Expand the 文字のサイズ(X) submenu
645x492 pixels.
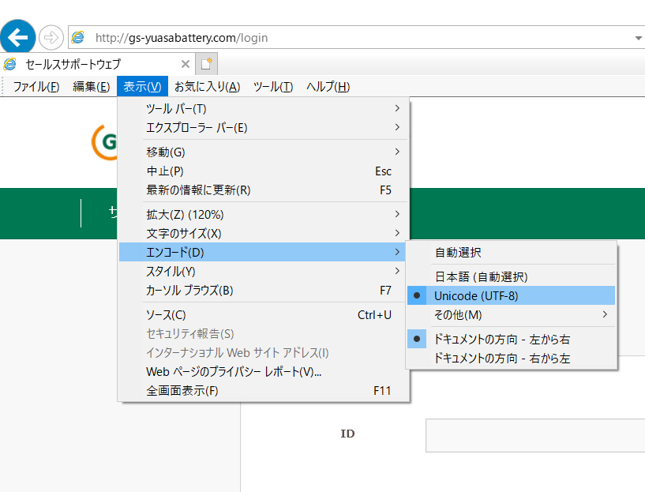(x=263, y=234)
